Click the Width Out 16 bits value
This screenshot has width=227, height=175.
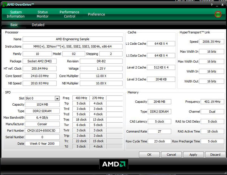pyautogui.click(x=211, y=81)
